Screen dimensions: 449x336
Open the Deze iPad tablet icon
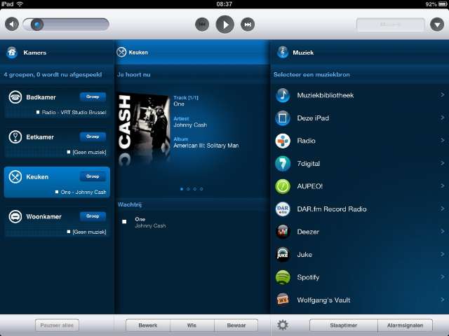point(283,118)
